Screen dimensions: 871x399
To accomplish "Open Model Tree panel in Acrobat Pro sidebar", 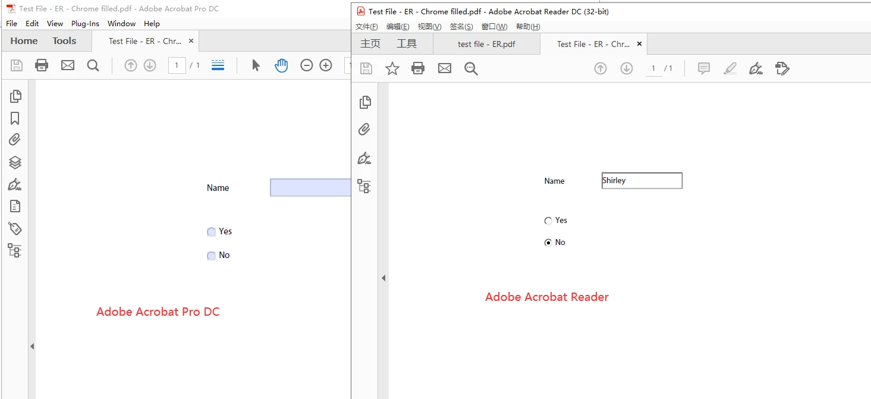I will tap(15, 250).
